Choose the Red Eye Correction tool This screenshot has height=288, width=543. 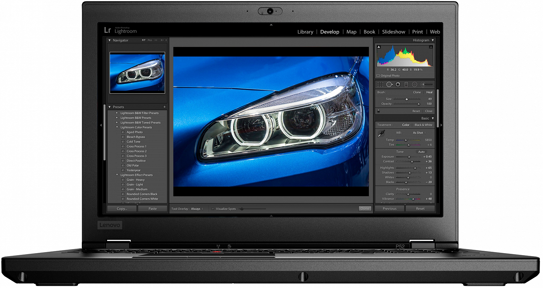click(x=398, y=84)
